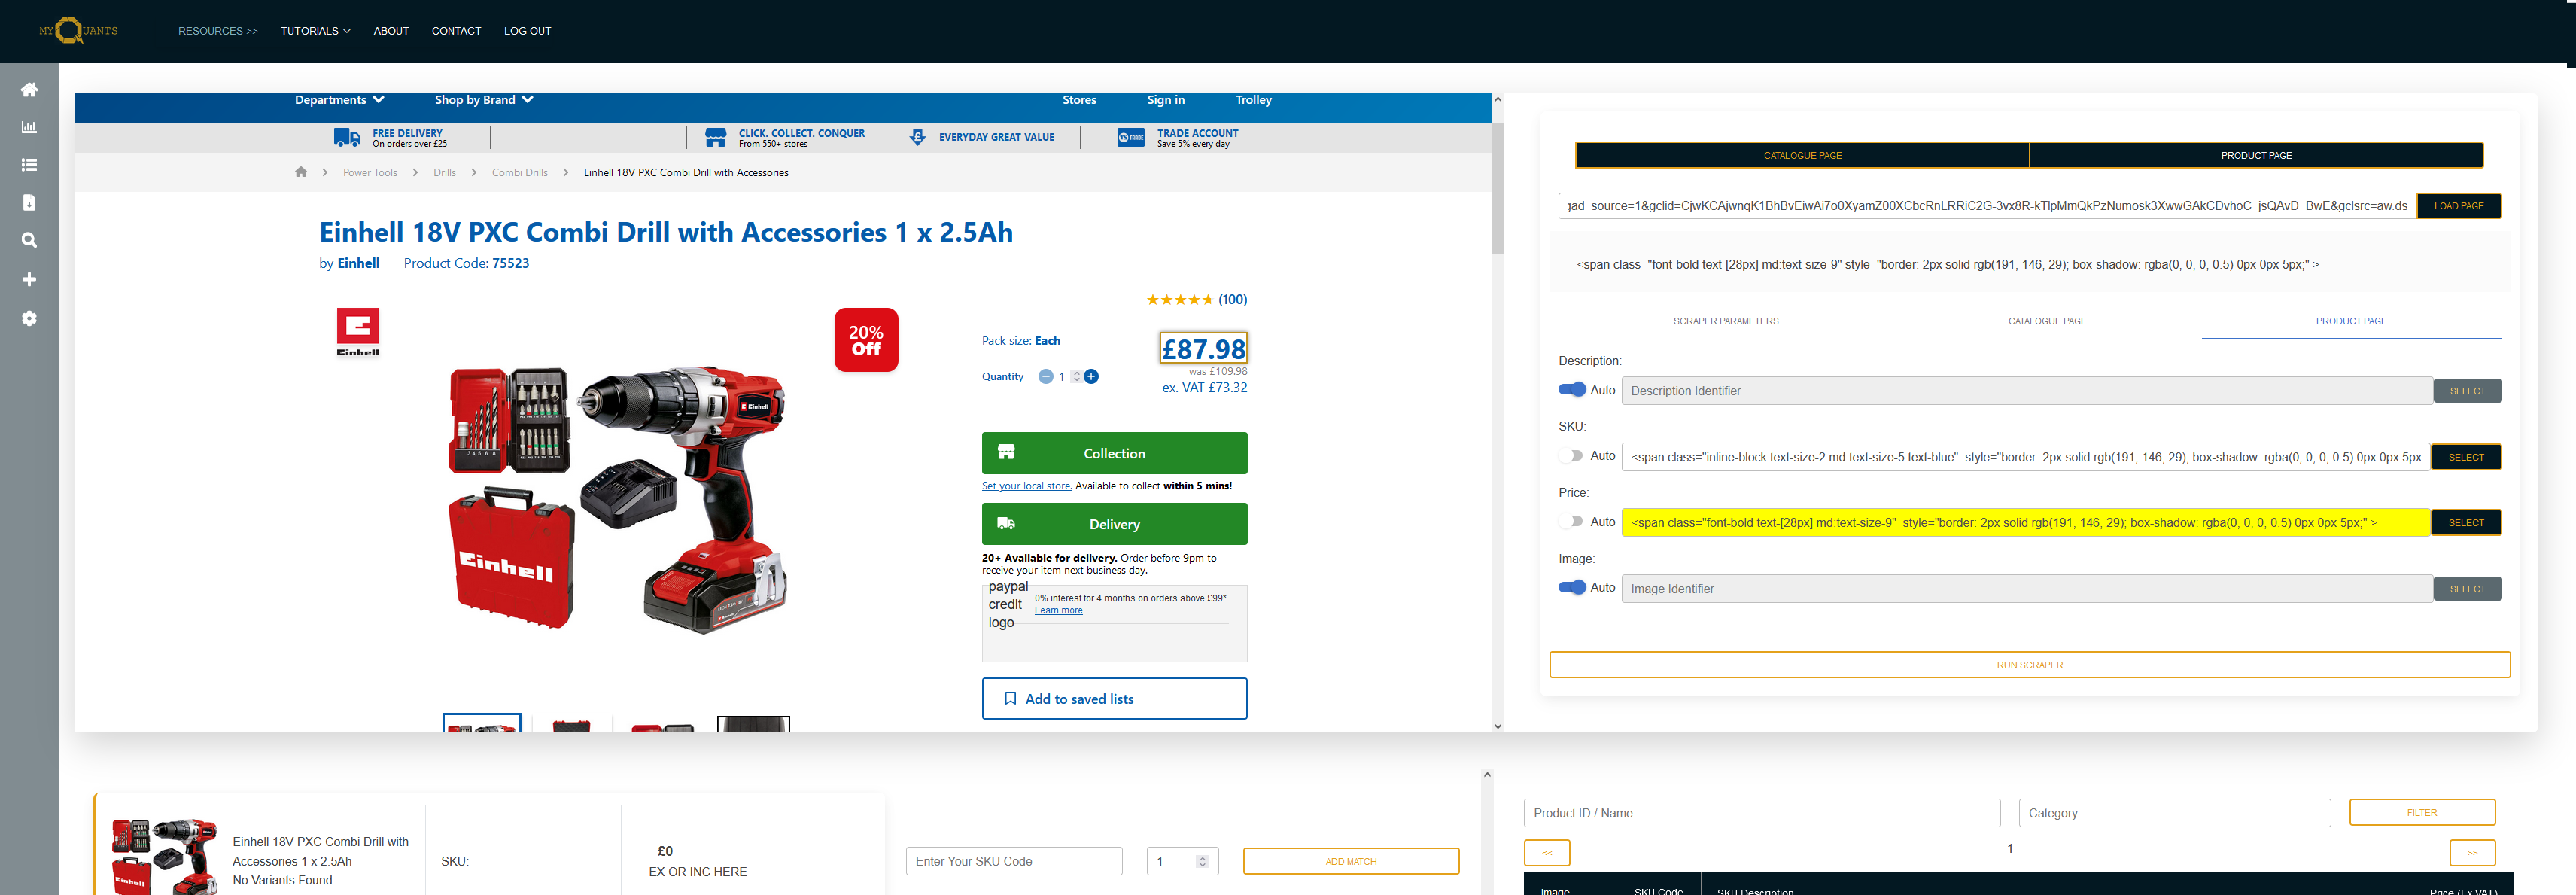2576x895 pixels.
Task: Click the Free Delivery truck icon
Action: click(347, 137)
